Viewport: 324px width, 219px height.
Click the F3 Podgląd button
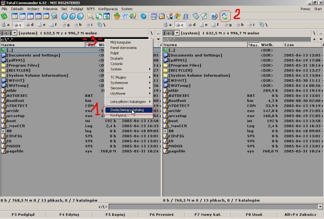pyautogui.click(x=23, y=215)
